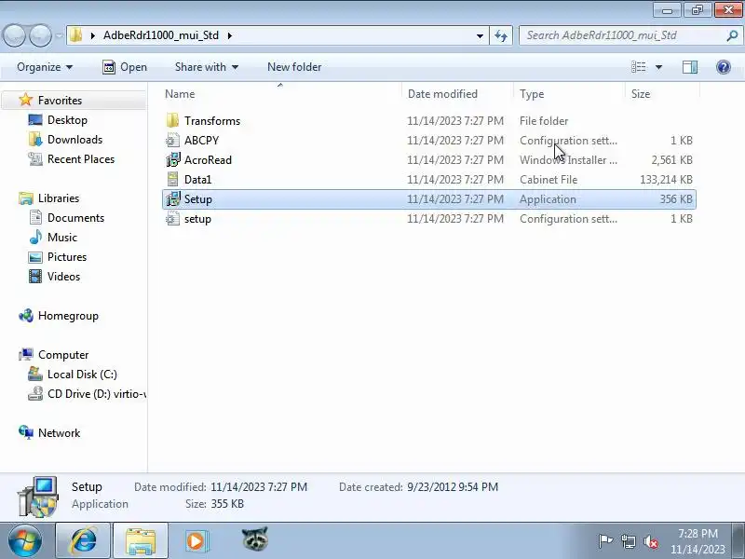Open the Help button

point(724,67)
